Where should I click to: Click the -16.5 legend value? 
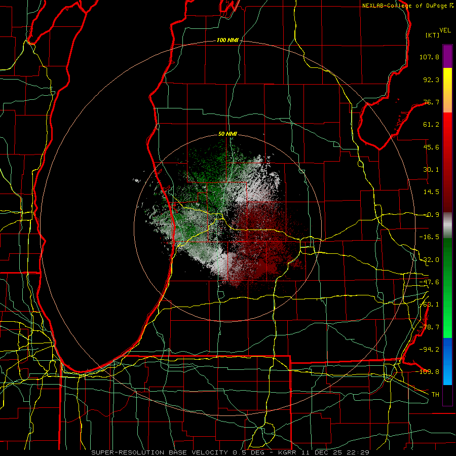pyautogui.click(x=429, y=237)
